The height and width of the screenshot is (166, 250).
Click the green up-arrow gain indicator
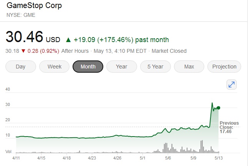pos(68,39)
